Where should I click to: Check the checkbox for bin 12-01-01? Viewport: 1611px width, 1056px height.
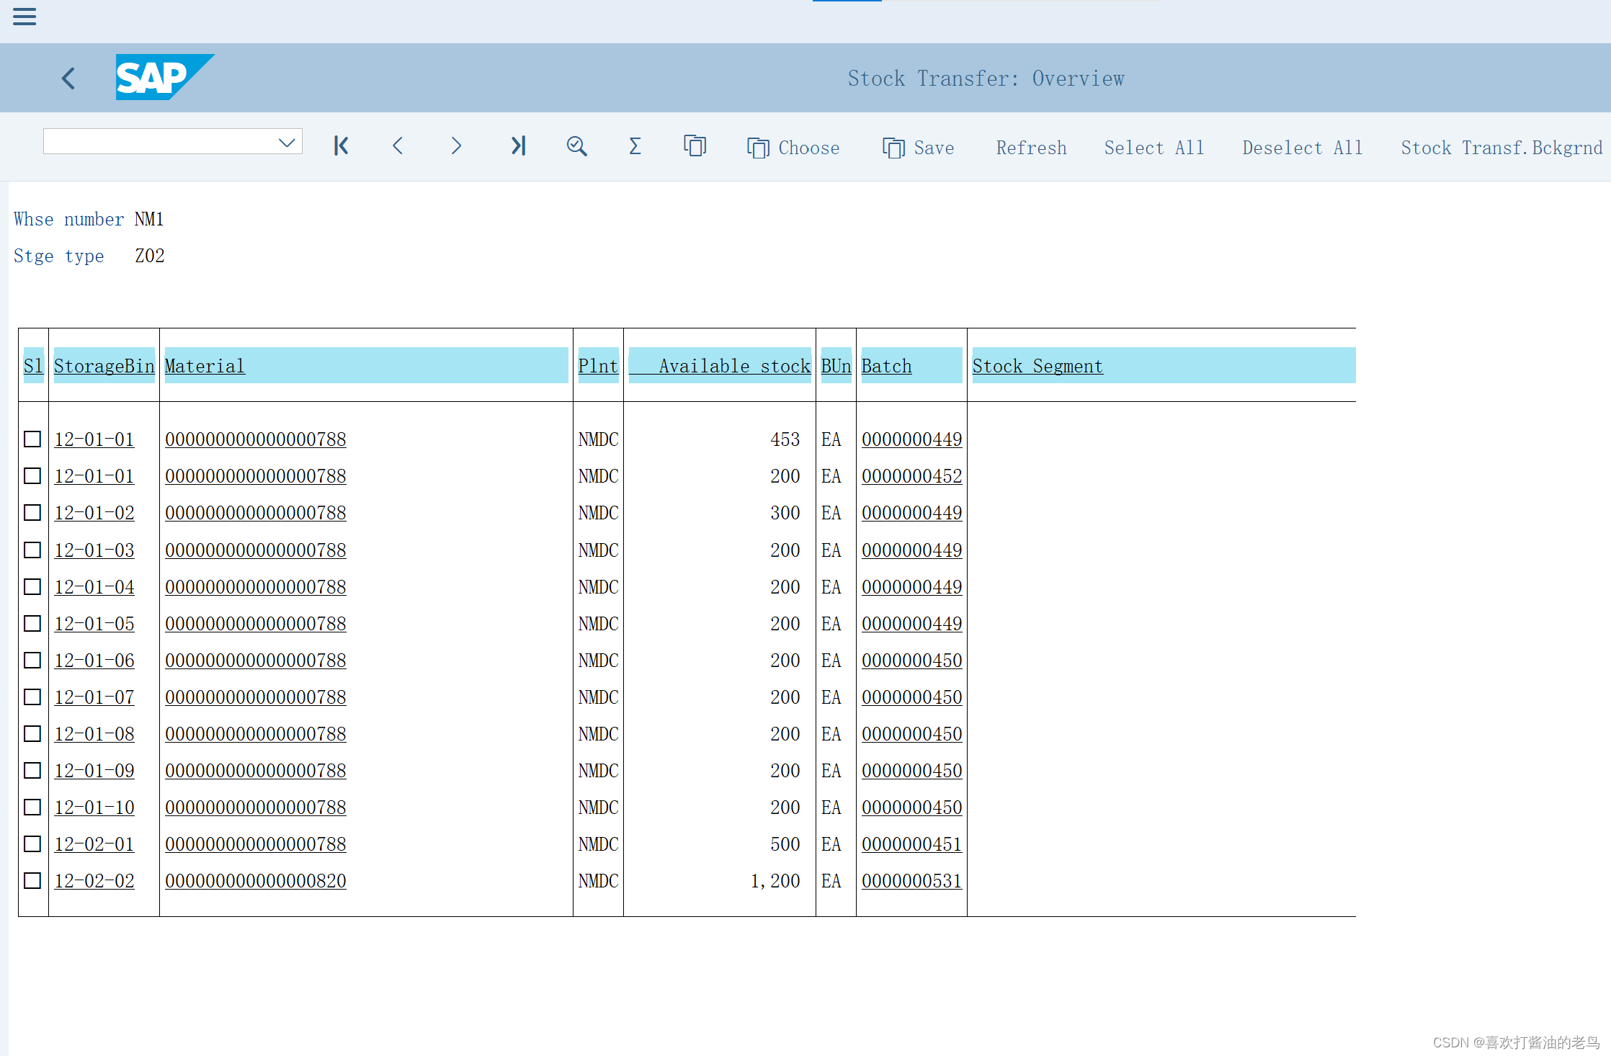click(32, 439)
